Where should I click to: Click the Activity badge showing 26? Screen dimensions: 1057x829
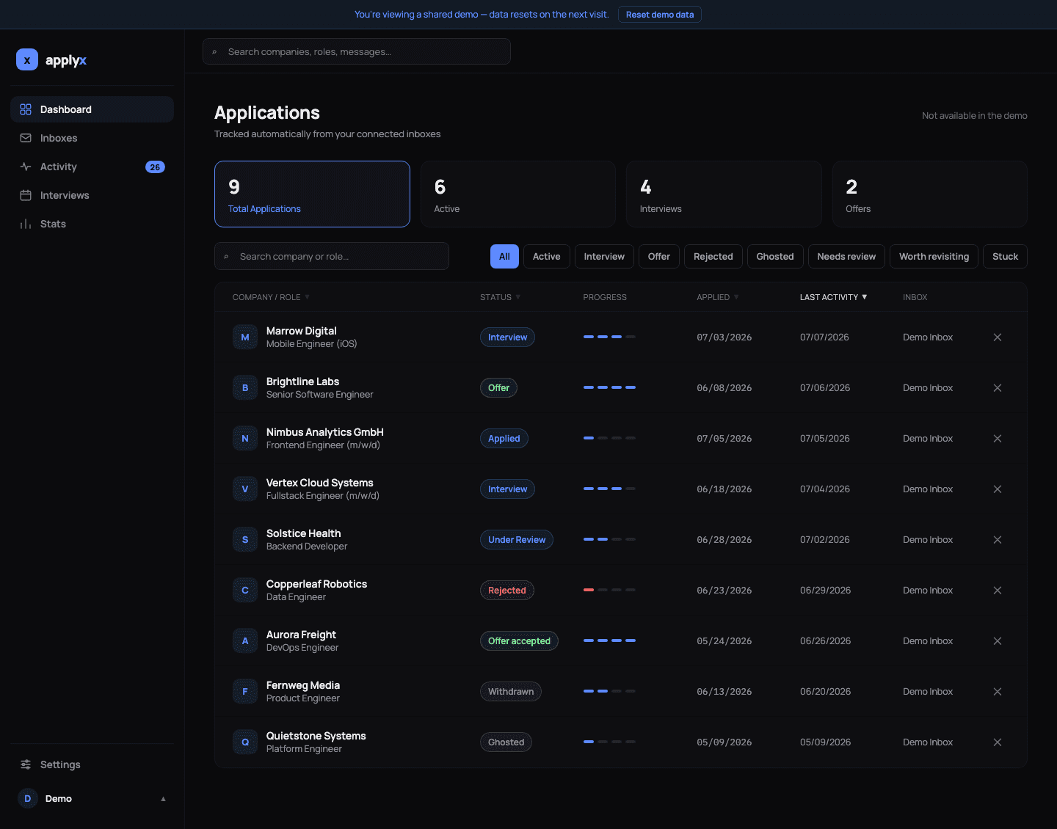pyautogui.click(x=155, y=167)
